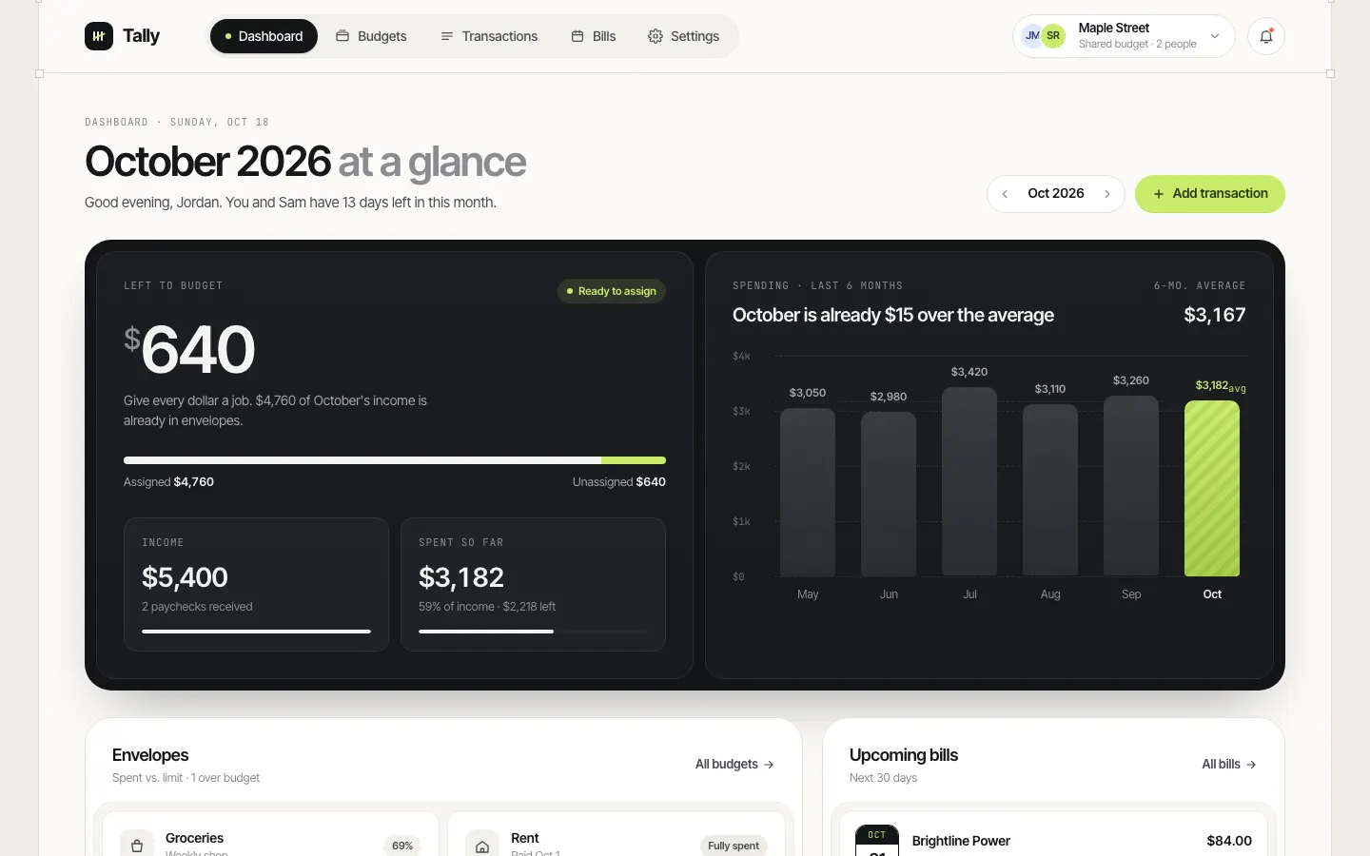Open the Dashboard tab
The height and width of the screenshot is (856, 1370).
pyautogui.click(x=264, y=36)
